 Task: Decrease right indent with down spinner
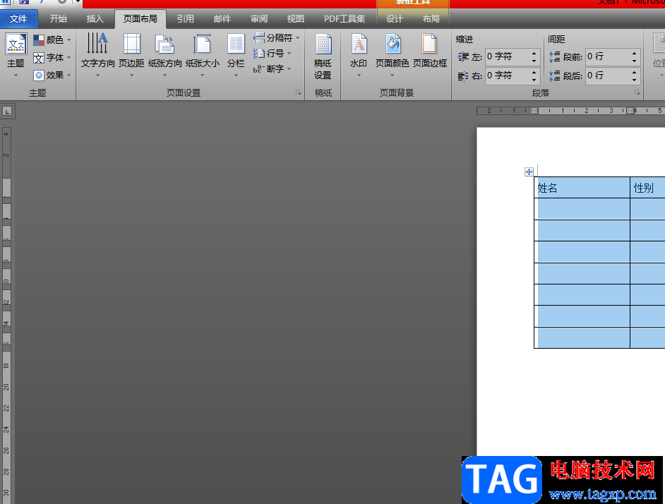click(x=534, y=80)
